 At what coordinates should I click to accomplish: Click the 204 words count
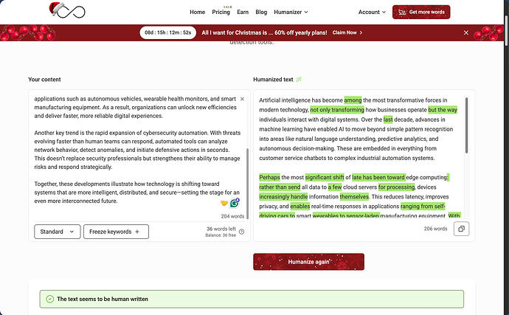coord(232,216)
